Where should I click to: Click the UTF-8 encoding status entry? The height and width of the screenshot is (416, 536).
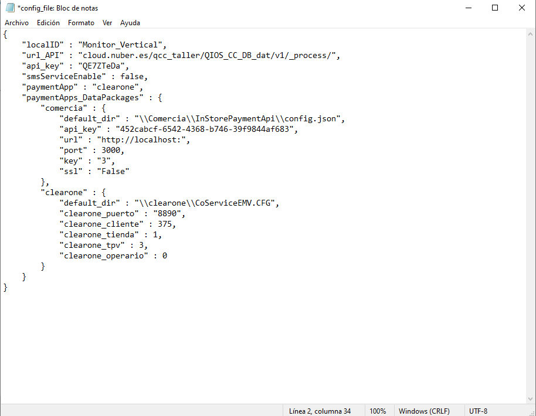coord(478,411)
